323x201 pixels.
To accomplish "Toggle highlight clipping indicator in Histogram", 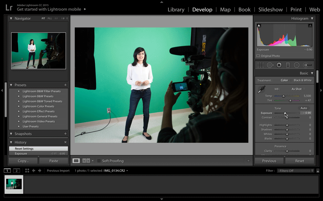I will [x=310, y=25].
